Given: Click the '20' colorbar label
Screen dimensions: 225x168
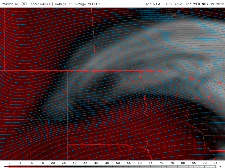Looking at the screenshot, I should [53, 163].
